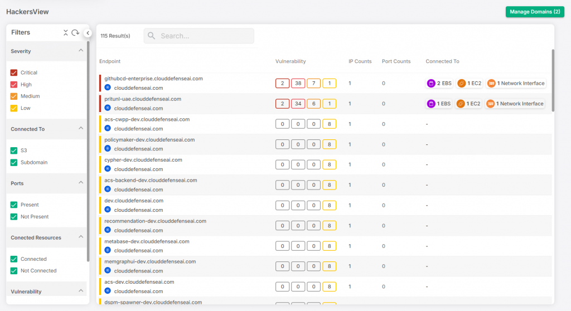This screenshot has width=571, height=311.
Task: Click 1 Network Interface badge for pritunl-uae
Action: click(515, 104)
